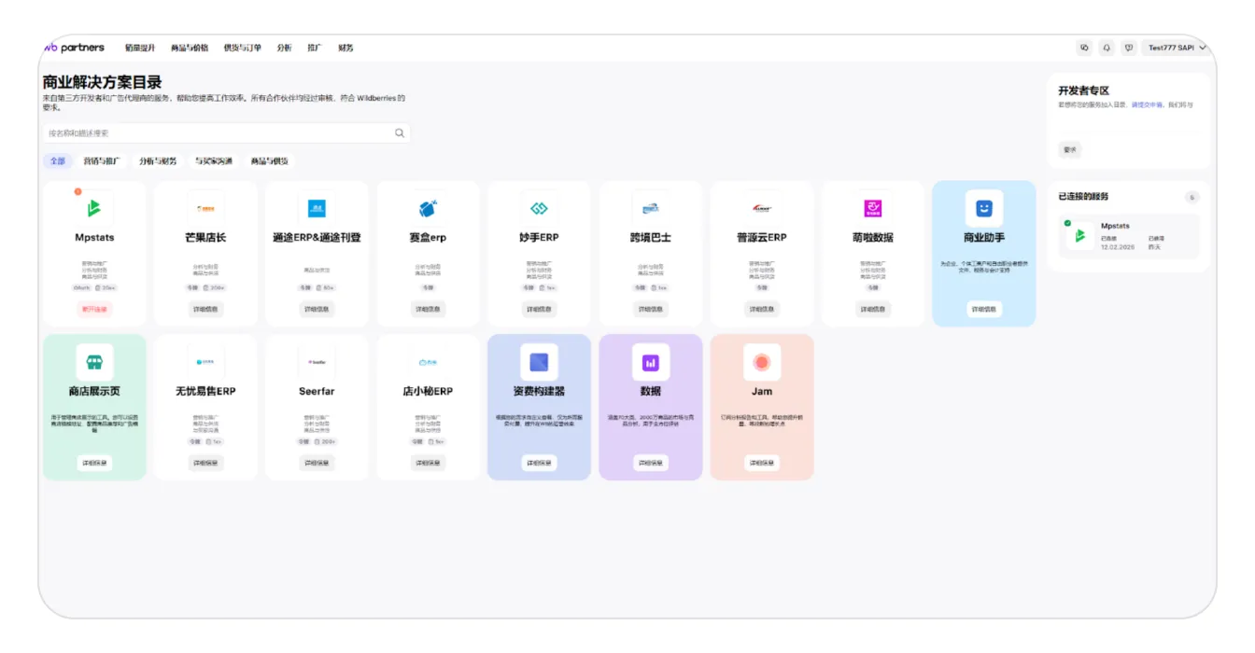Click the 商店展示页 storefront icon
This screenshot has height=653, width=1255.
(94, 362)
